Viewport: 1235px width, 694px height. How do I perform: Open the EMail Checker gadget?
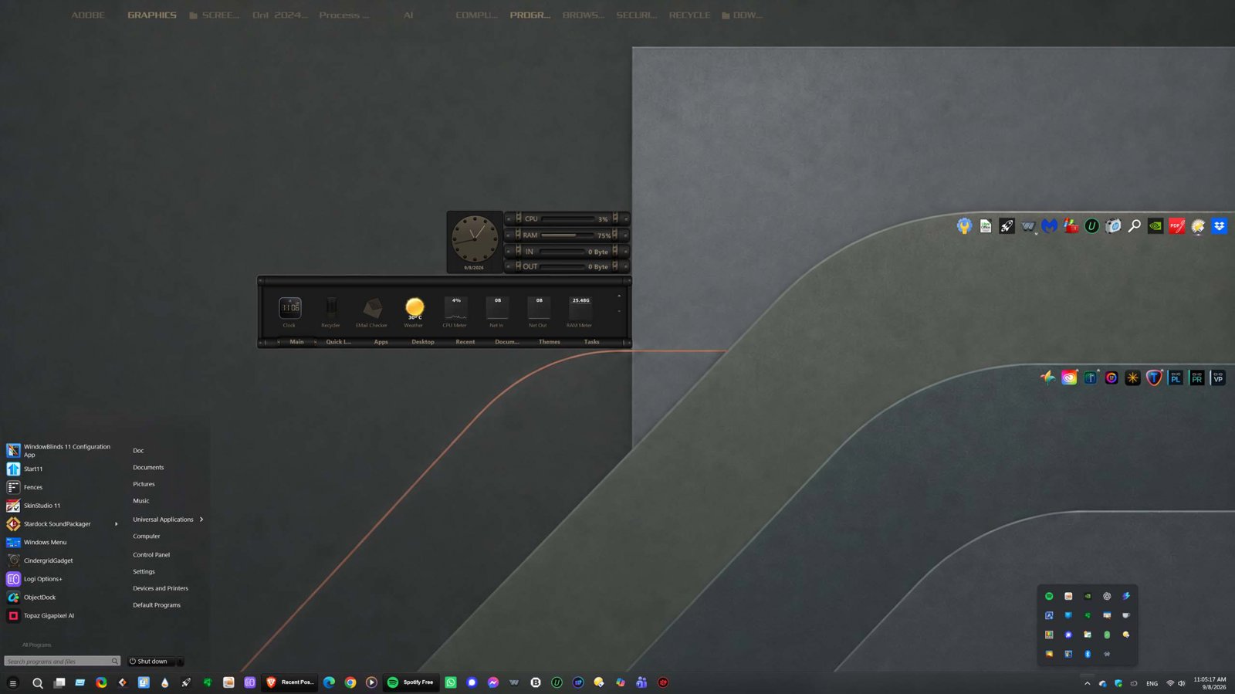pyautogui.click(x=372, y=308)
